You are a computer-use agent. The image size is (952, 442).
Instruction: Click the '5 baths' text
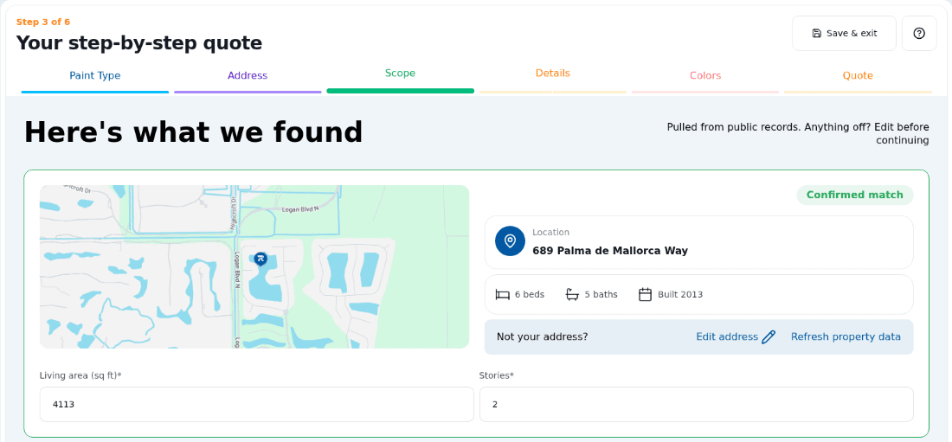point(601,294)
